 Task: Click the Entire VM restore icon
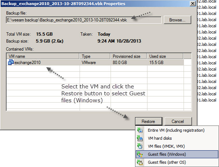click(140, 130)
